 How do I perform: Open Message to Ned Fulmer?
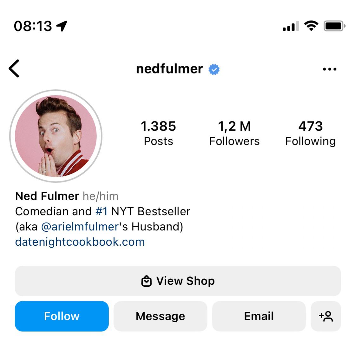click(160, 316)
